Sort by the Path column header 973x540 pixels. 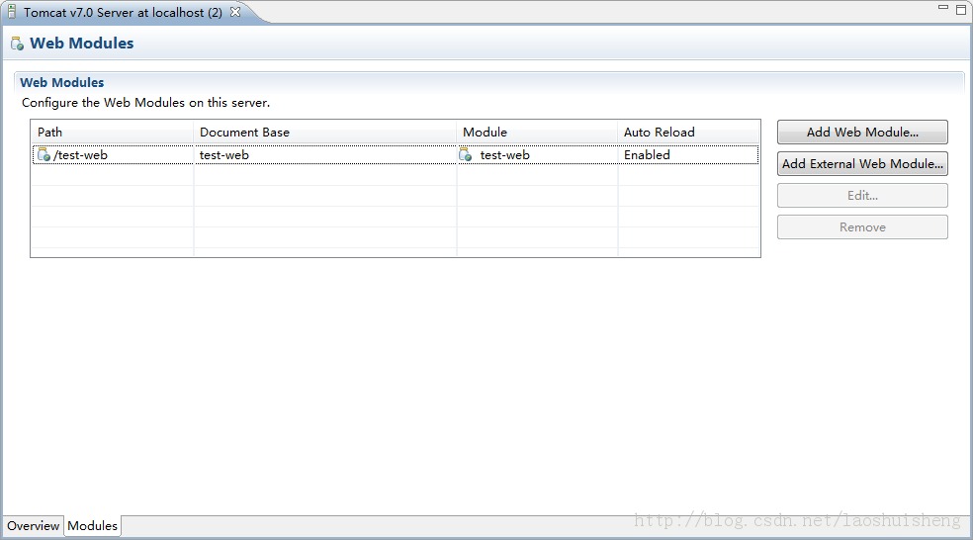click(x=113, y=133)
